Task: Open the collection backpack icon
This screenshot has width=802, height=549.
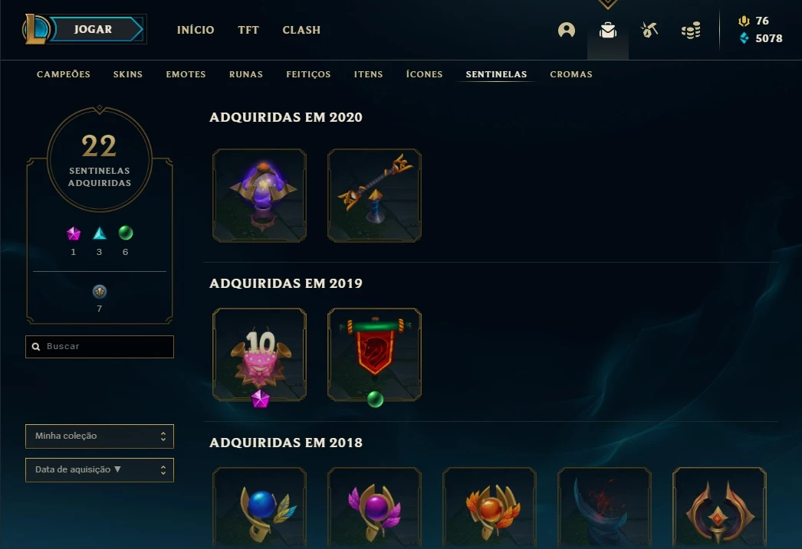Action: (x=608, y=30)
